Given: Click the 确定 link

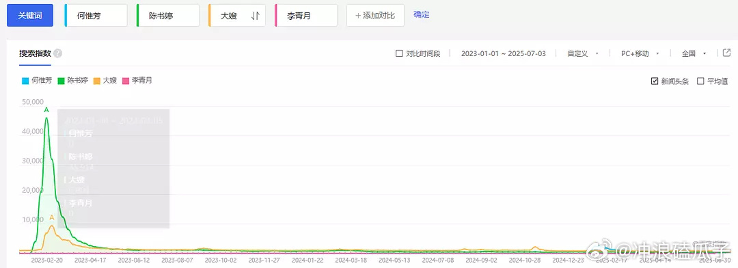Looking at the screenshot, I should 421,14.
